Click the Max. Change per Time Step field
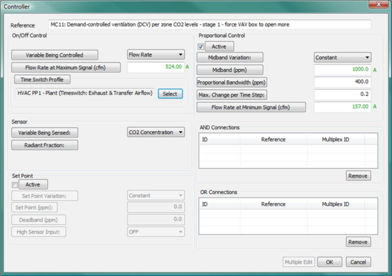The width and height of the screenshot is (392, 276). (x=342, y=94)
